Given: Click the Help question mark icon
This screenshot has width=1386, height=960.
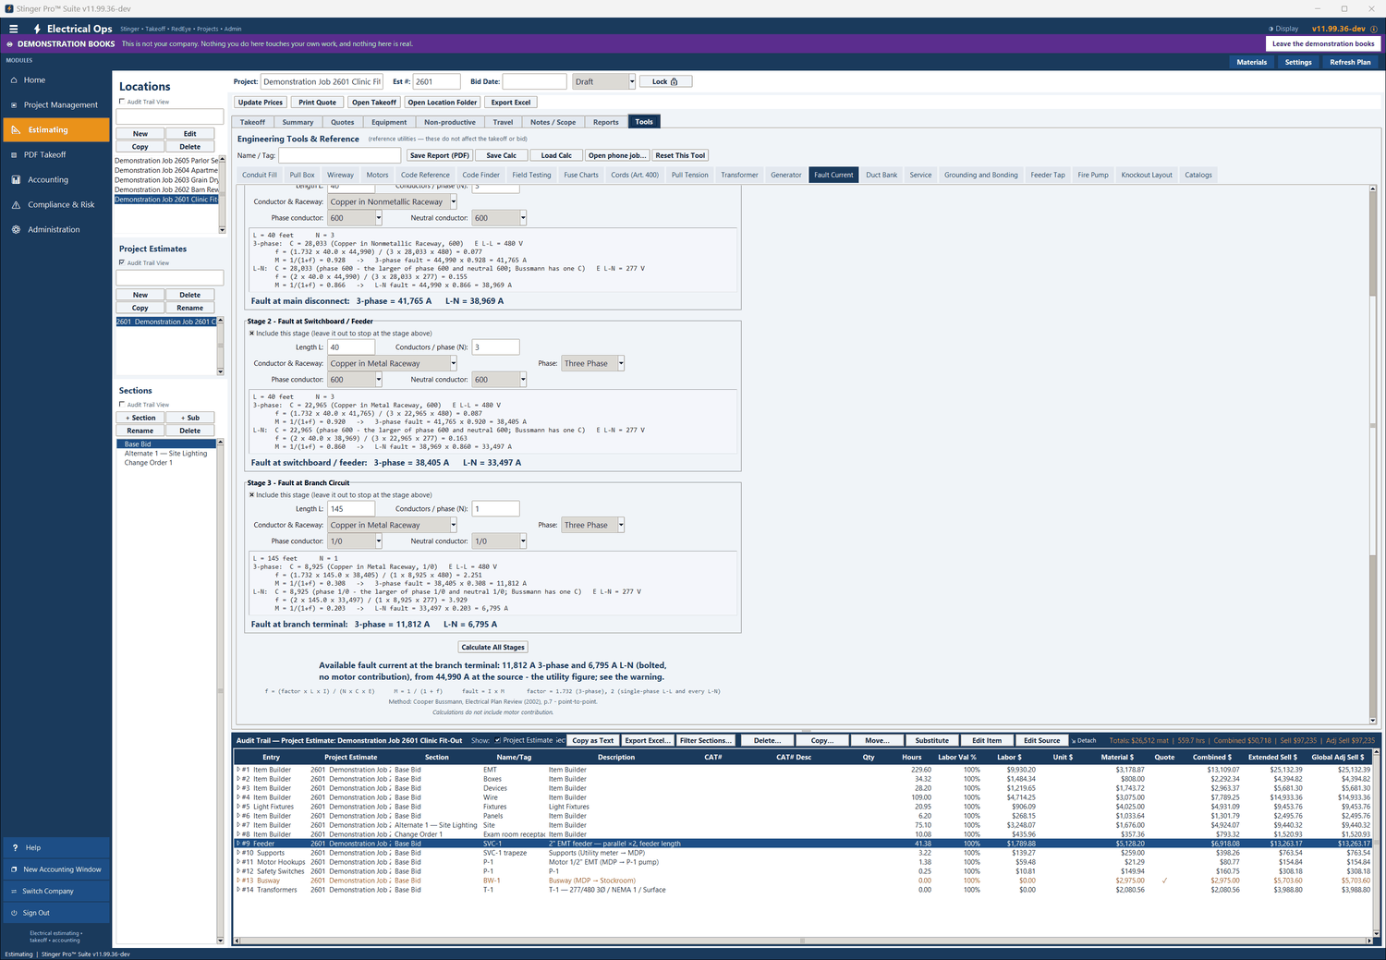Looking at the screenshot, I should click(15, 847).
